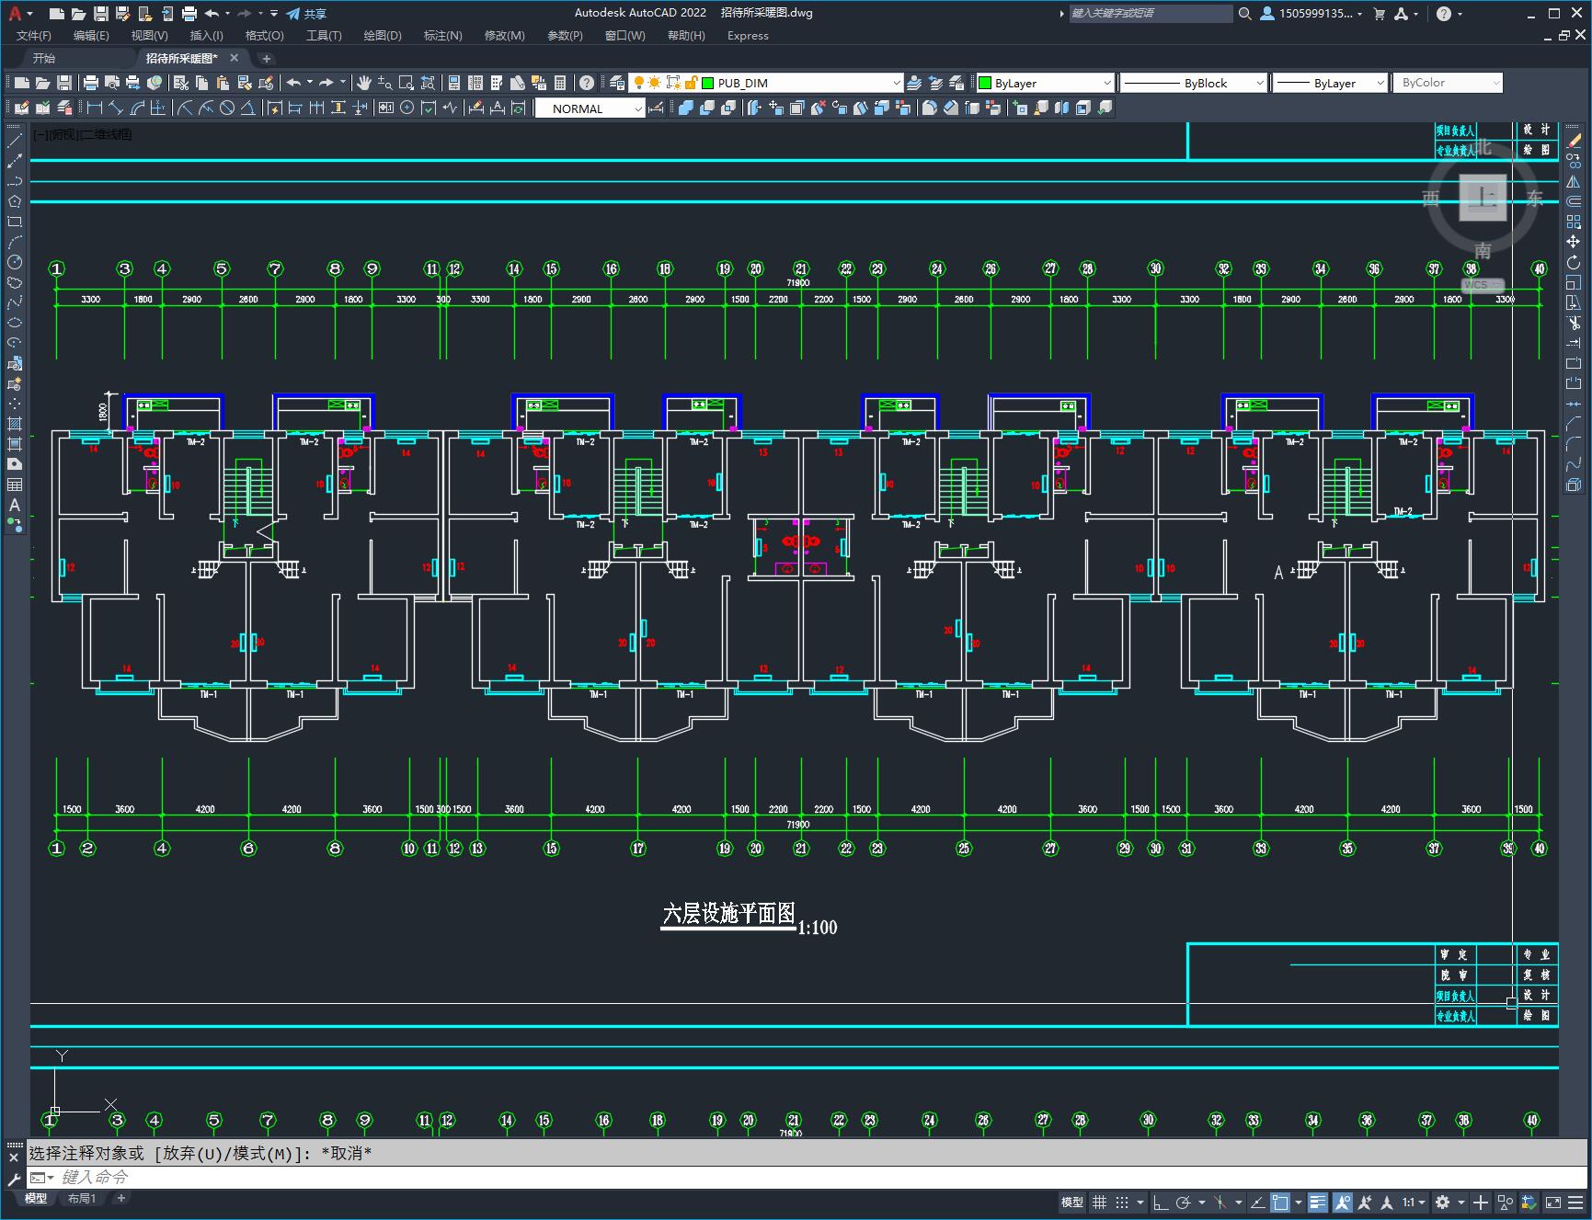Open the Express menu
This screenshot has width=1592, height=1220.
pos(748,35)
